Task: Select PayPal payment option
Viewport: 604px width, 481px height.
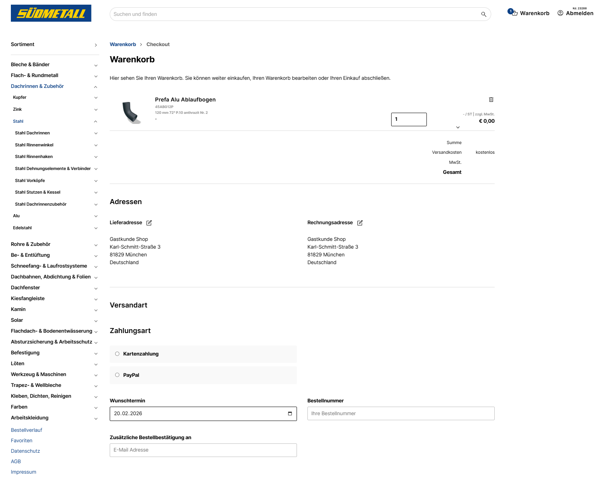Action: click(x=117, y=375)
